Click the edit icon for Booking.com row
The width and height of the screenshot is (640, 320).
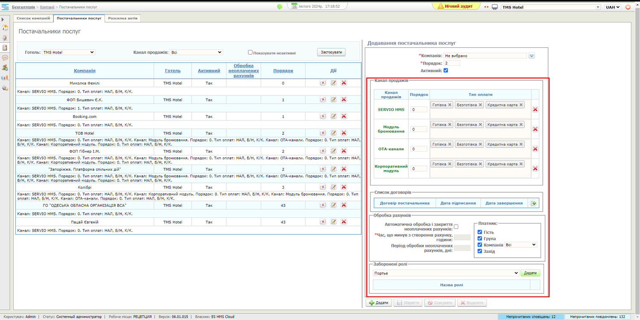point(334,116)
